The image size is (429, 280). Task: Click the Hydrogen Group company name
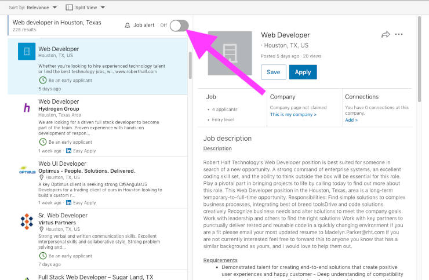[x=59, y=108]
